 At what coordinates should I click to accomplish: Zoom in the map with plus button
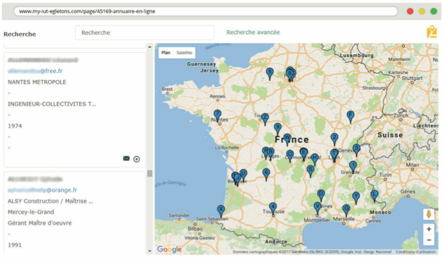[x=429, y=229]
